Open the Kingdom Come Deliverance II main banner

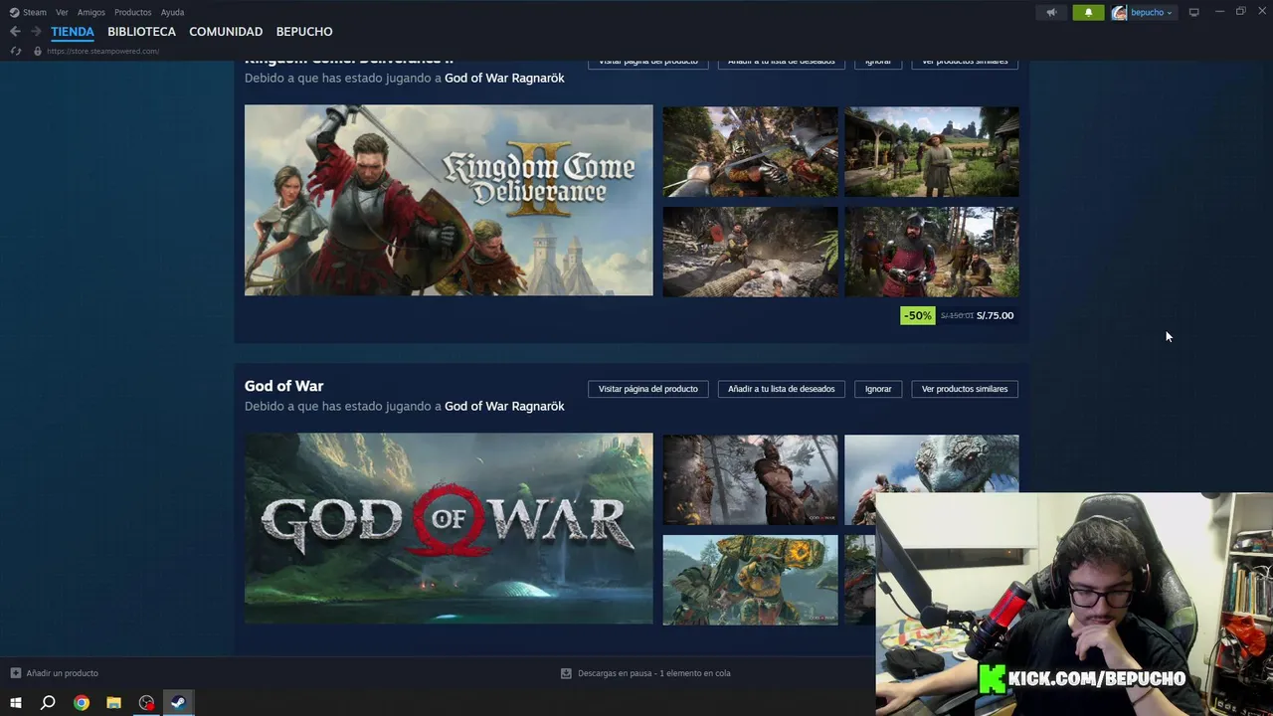(449, 200)
